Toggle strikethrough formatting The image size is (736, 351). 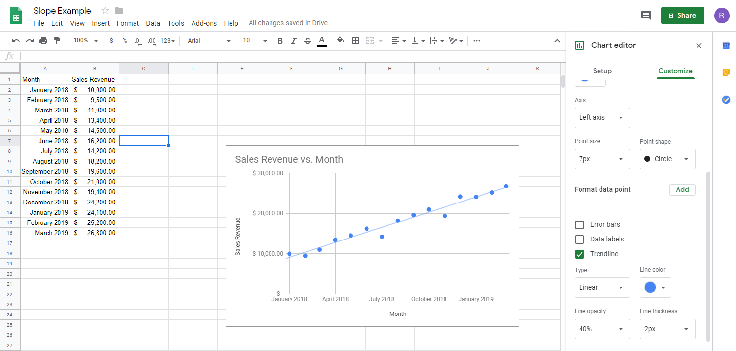click(x=307, y=41)
